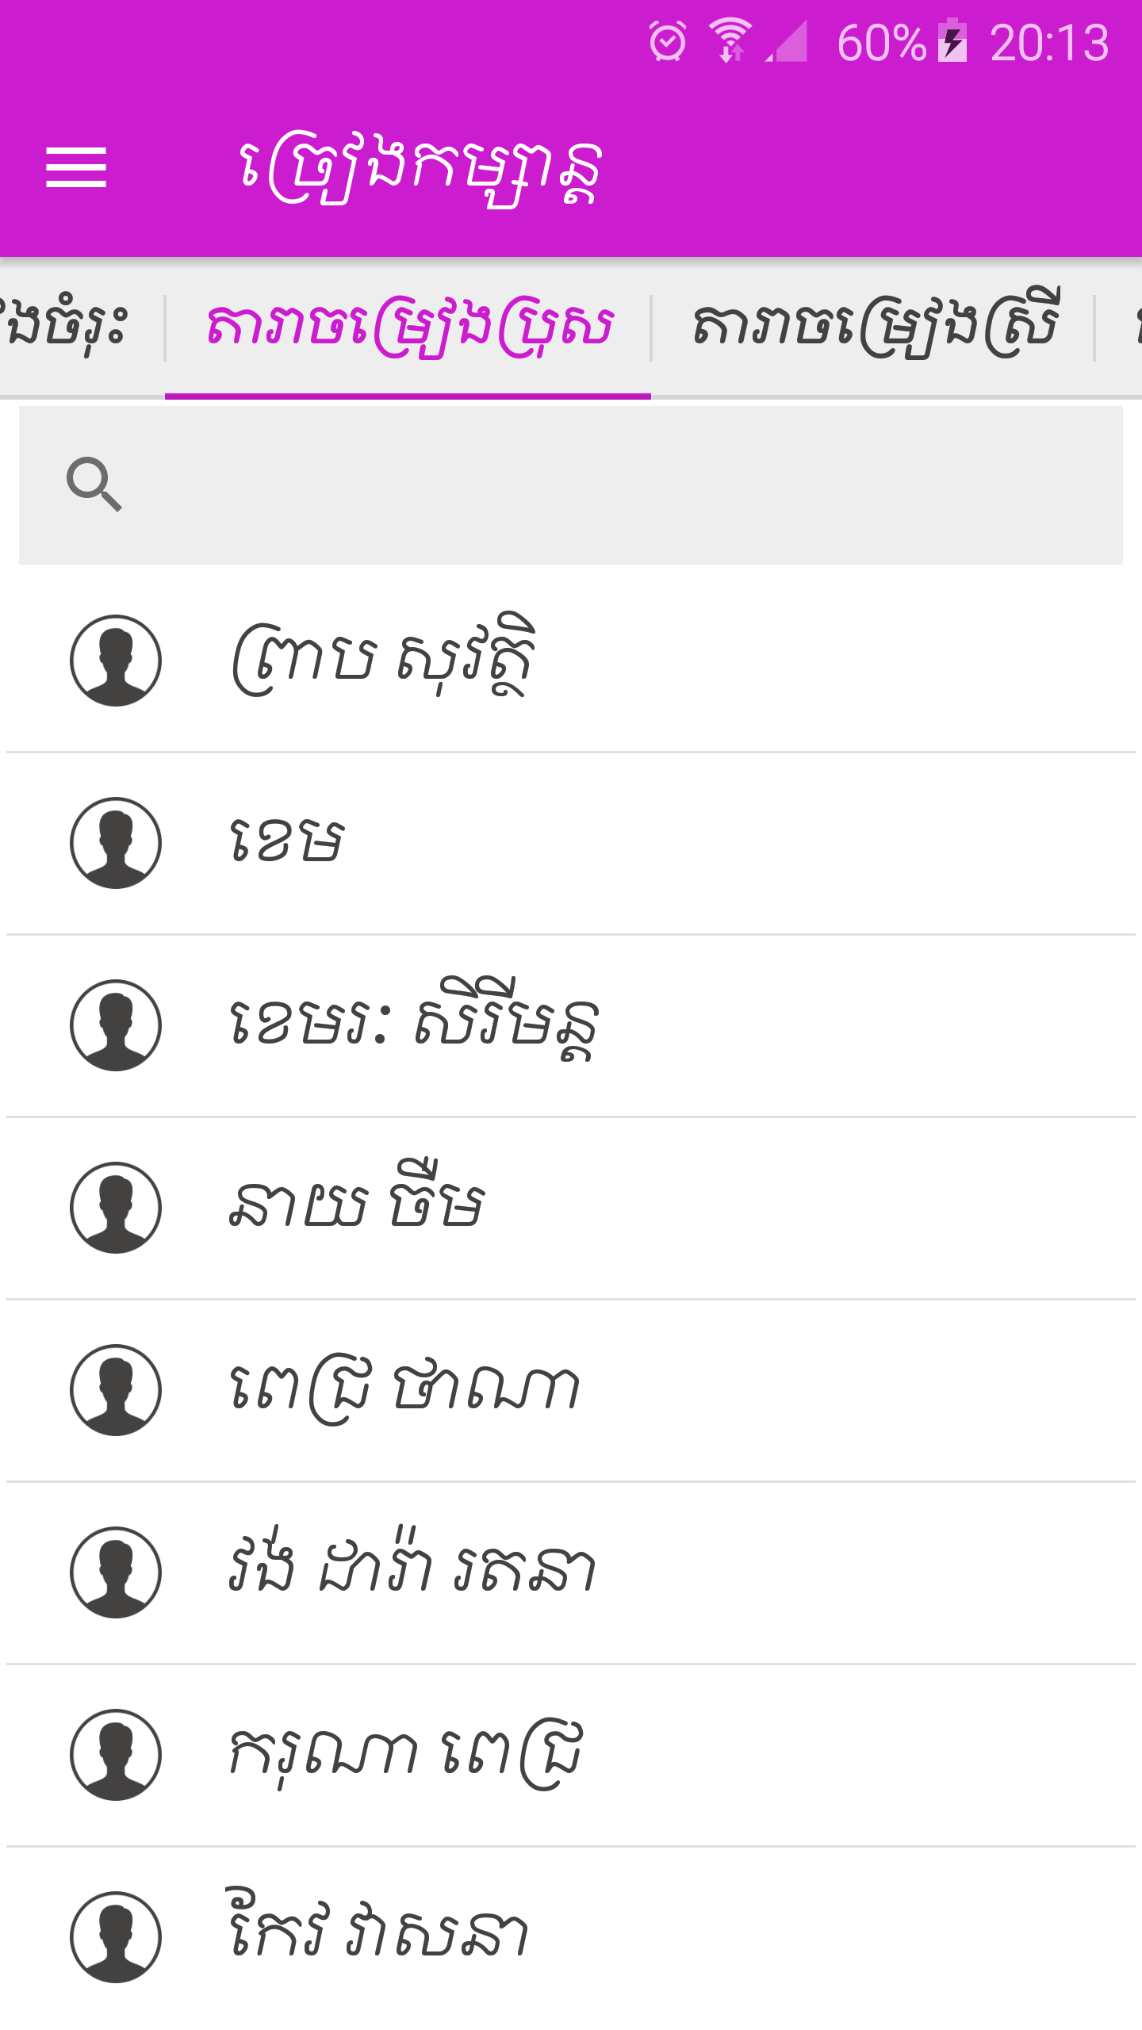Open artist រ៉ង់ ដាវ៉ា រតនា
The width and height of the screenshot is (1142, 2030).
pos(571,1572)
